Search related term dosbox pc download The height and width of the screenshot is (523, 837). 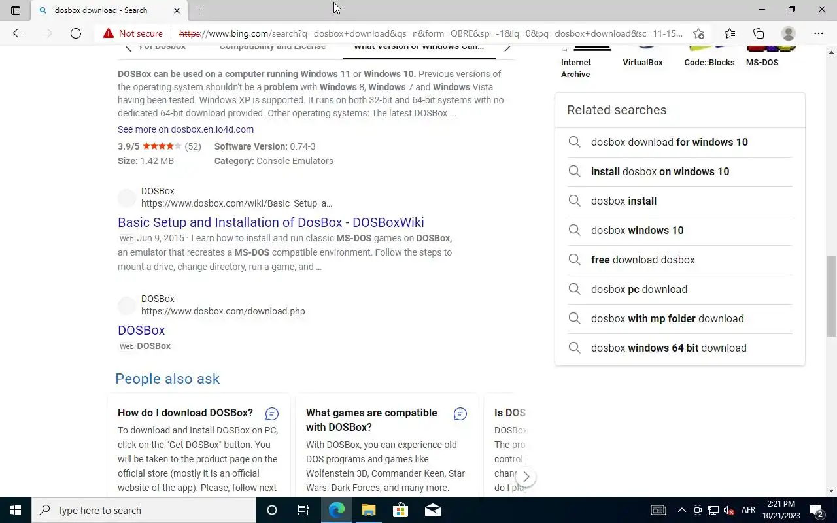click(680, 289)
